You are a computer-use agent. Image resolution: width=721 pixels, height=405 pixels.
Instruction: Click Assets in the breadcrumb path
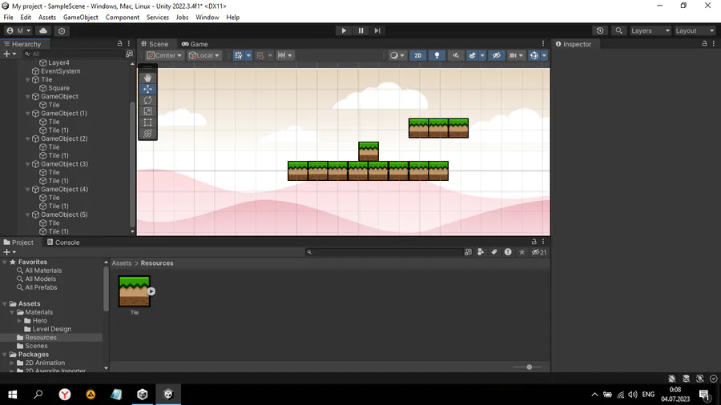point(122,263)
